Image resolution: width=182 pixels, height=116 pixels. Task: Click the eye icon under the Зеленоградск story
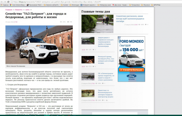pyautogui.click(x=96, y=83)
